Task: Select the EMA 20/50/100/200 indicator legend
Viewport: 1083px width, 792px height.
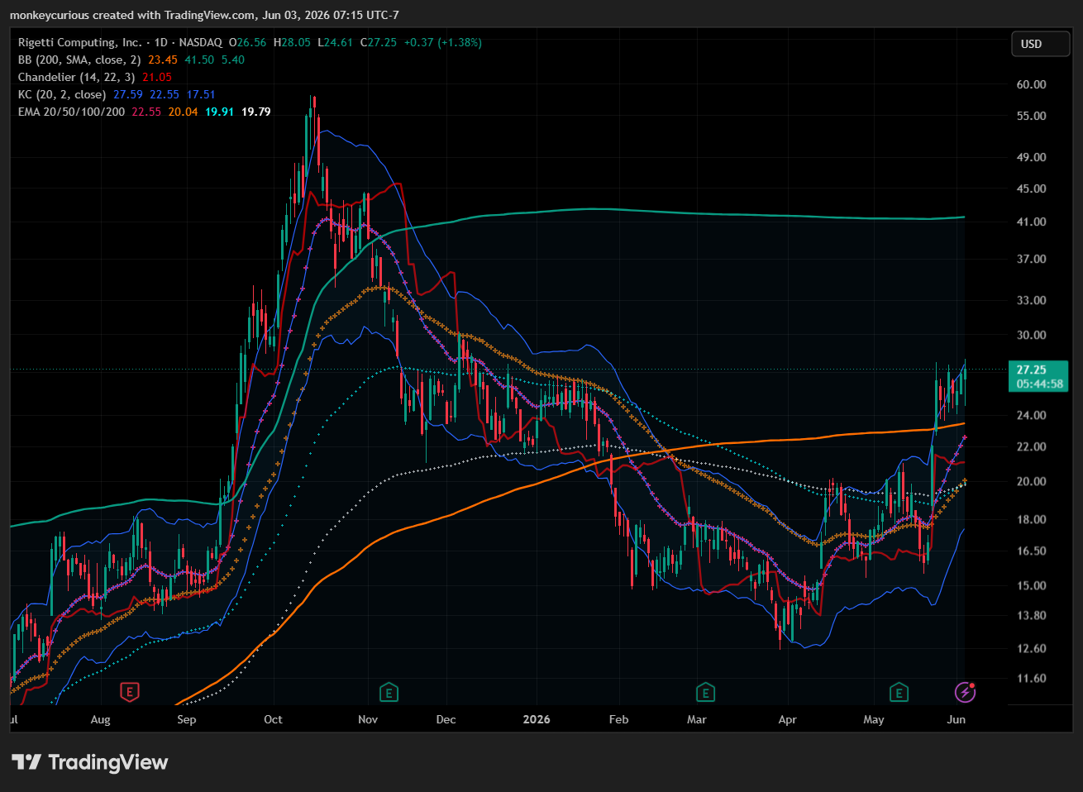Action: click(x=72, y=112)
